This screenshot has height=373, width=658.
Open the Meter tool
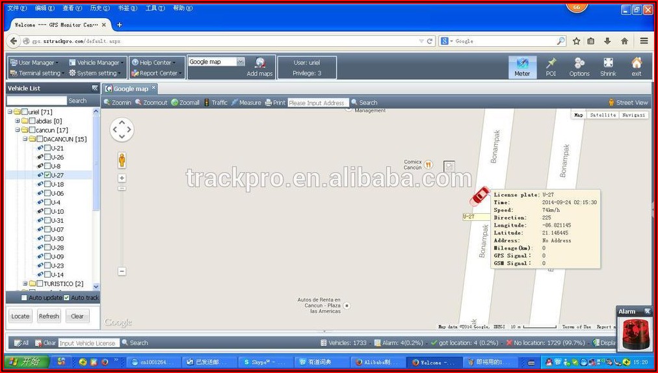click(x=523, y=67)
